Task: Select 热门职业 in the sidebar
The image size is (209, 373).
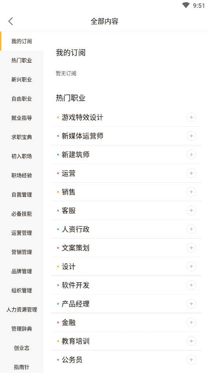Action: 22,61
